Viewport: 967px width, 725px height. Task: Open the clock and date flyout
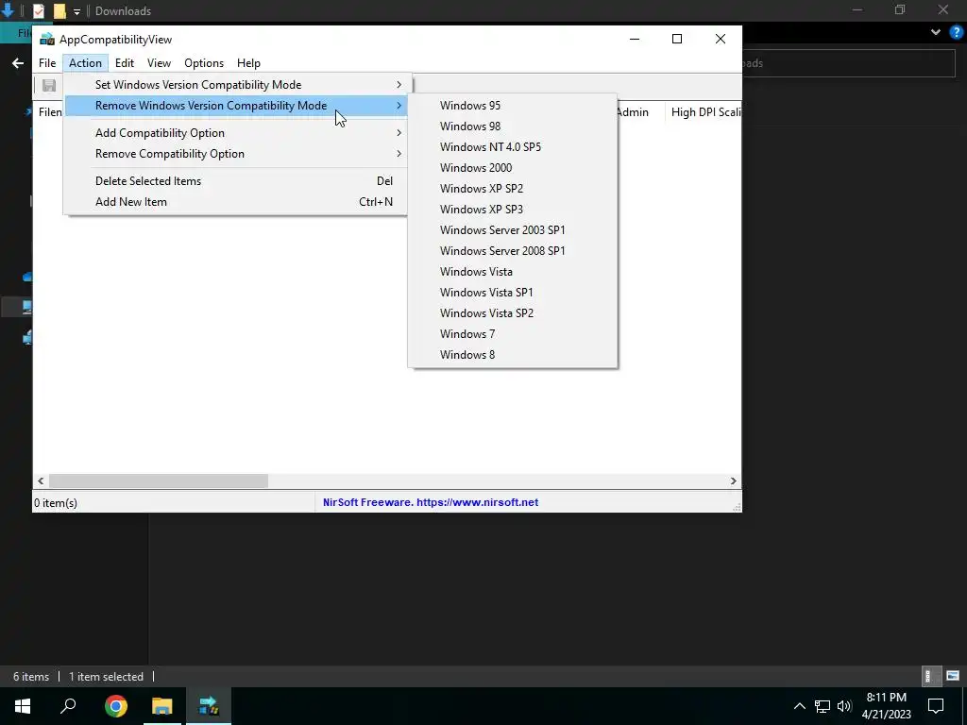point(886,706)
